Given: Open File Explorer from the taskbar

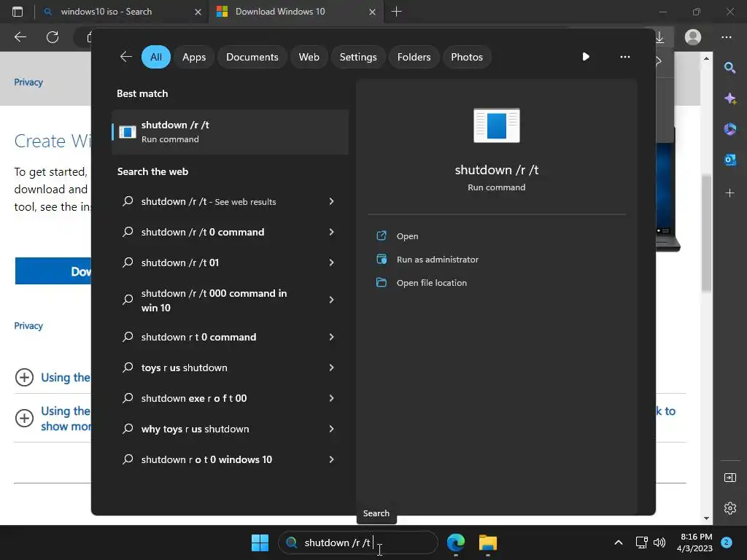Looking at the screenshot, I should point(488,542).
